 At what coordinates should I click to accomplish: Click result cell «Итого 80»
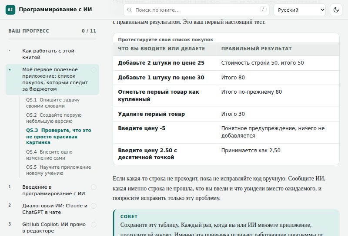[x=278, y=78]
